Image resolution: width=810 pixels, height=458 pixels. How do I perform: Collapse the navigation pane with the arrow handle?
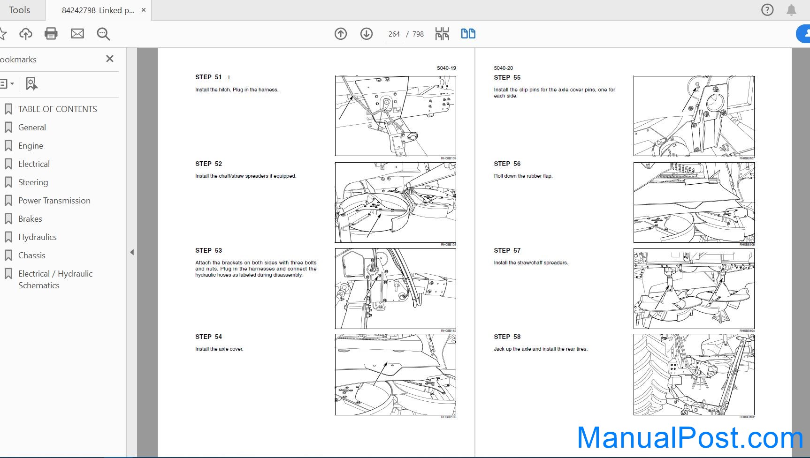132,252
